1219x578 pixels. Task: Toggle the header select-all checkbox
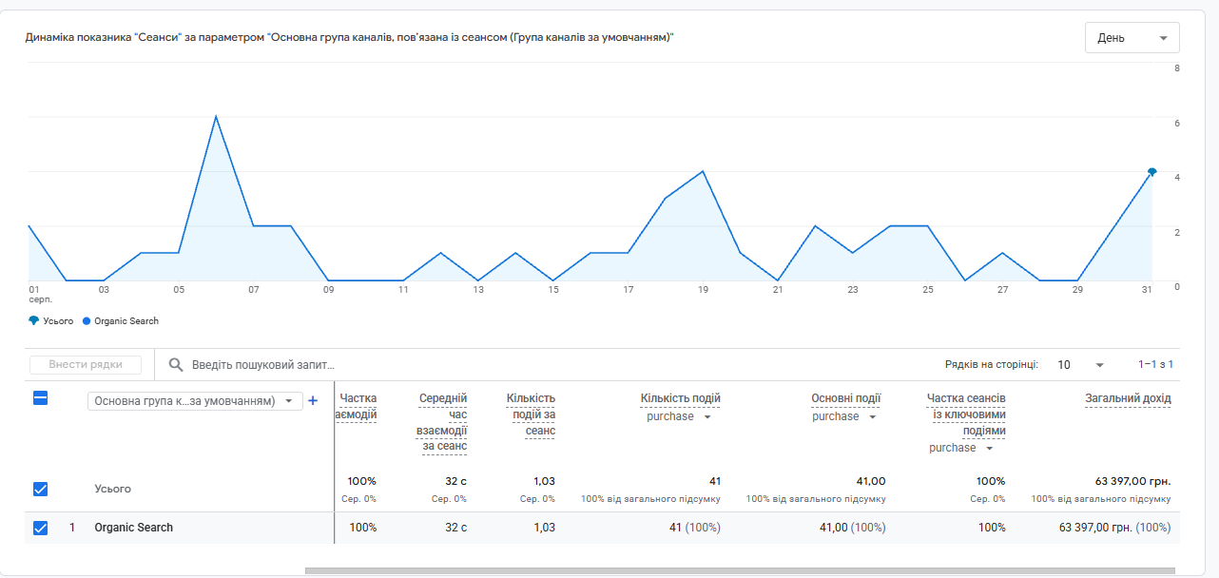pyautogui.click(x=40, y=398)
